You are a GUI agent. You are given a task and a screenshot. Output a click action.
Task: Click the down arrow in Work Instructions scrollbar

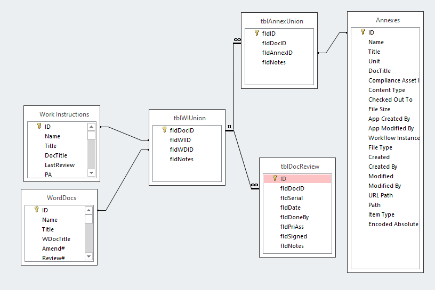click(x=91, y=173)
